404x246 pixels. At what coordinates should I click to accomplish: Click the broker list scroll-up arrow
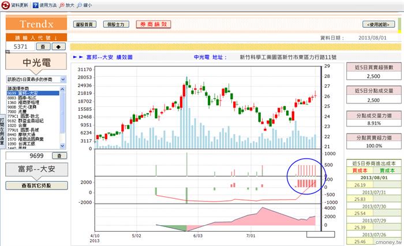click(x=62, y=89)
